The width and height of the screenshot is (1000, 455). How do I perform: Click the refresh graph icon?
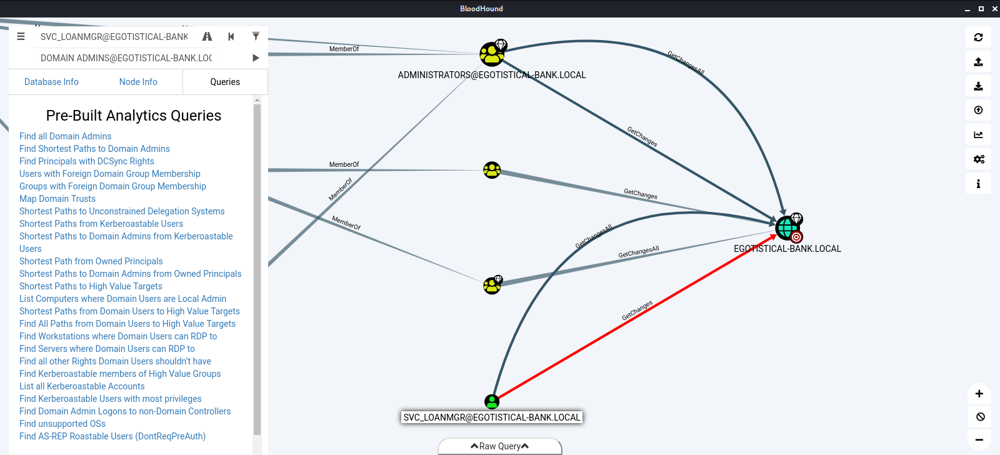978,37
